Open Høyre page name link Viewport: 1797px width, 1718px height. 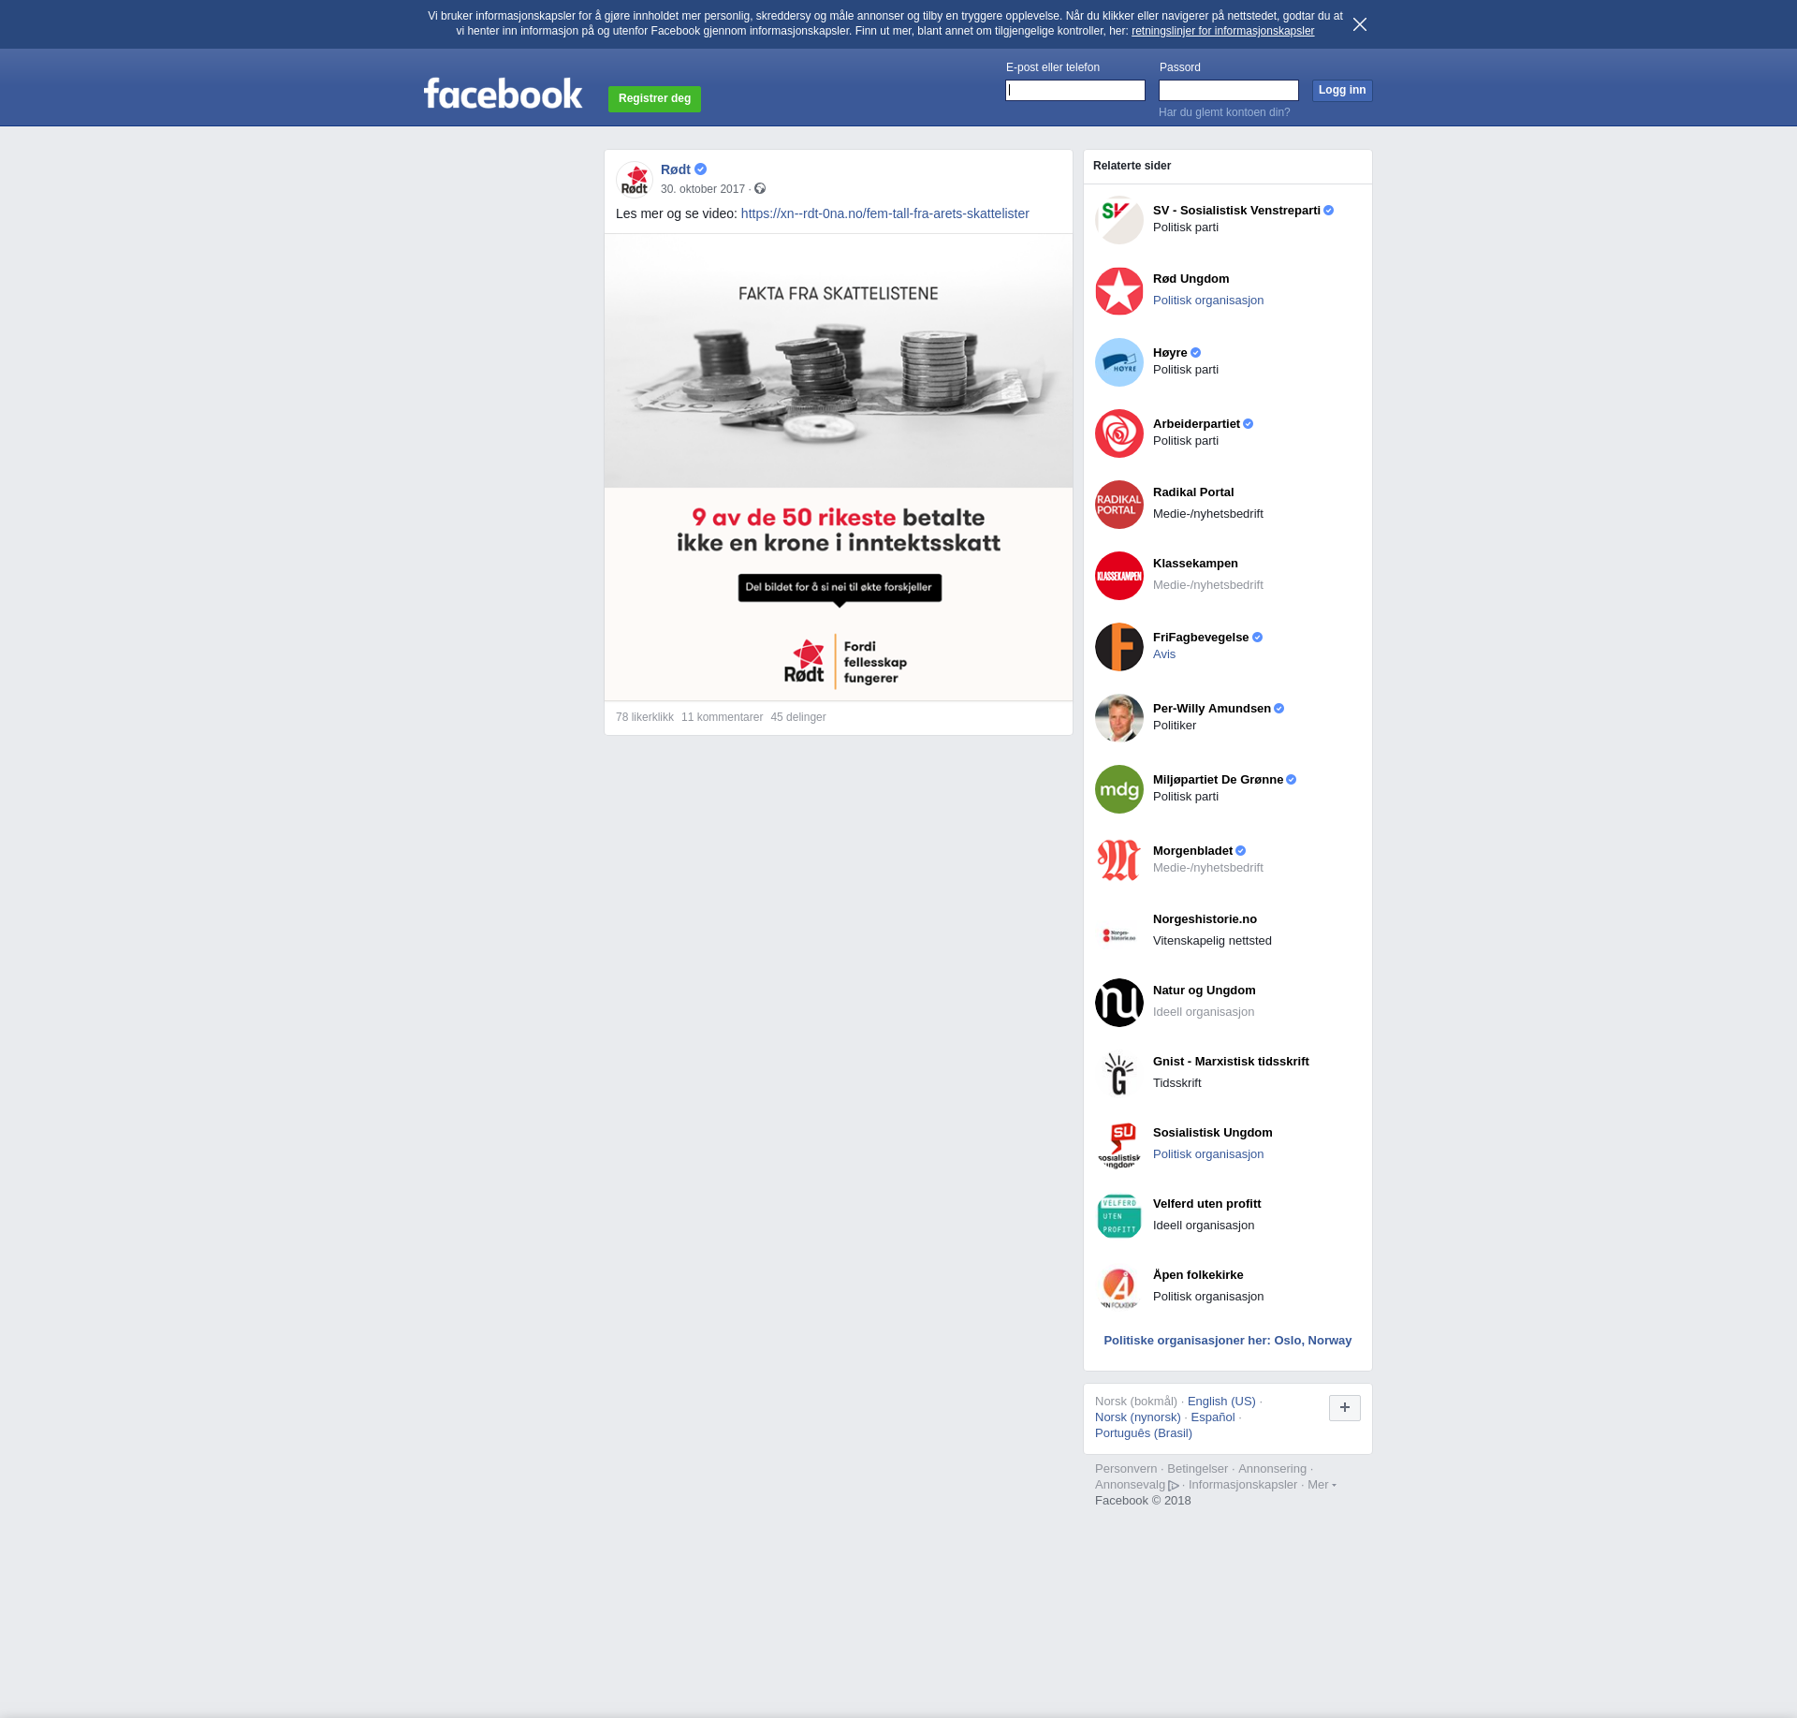point(1170,353)
